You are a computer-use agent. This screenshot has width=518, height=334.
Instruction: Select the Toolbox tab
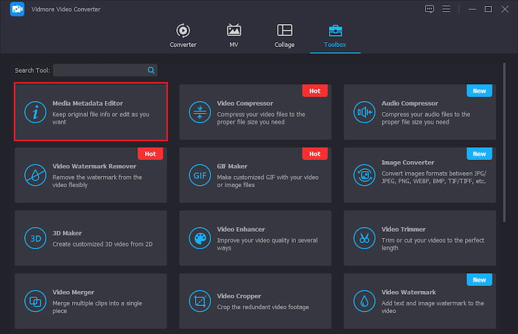click(x=335, y=36)
